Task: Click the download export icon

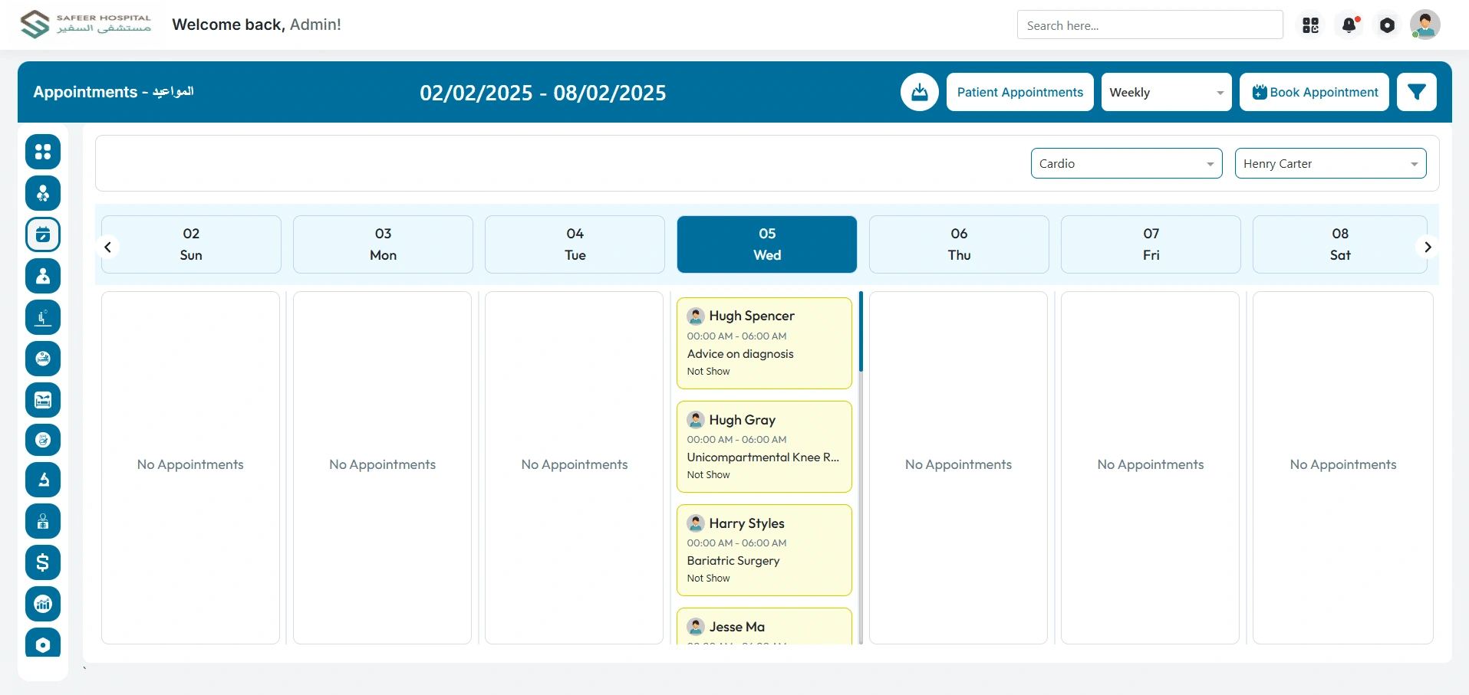Action: [x=919, y=92]
